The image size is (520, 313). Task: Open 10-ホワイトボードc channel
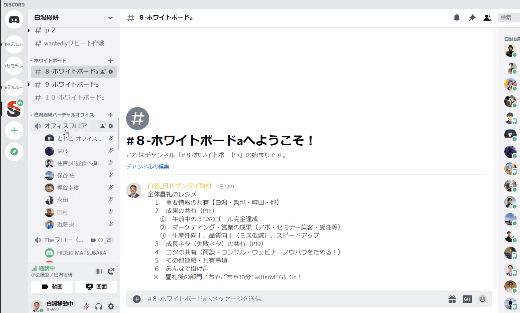tap(74, 98)
